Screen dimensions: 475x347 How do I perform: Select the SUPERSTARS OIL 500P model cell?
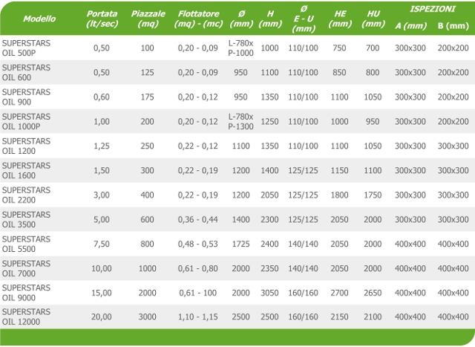26,48
